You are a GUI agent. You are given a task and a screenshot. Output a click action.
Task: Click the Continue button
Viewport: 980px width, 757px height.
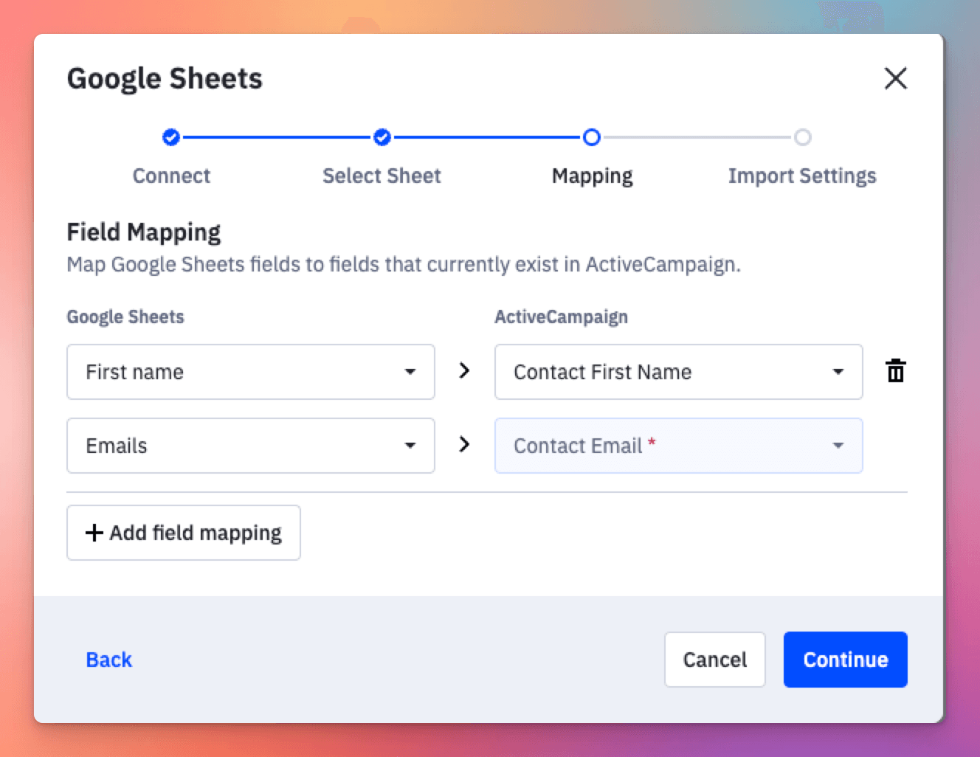pyautogui.click(x=845, y=660)
